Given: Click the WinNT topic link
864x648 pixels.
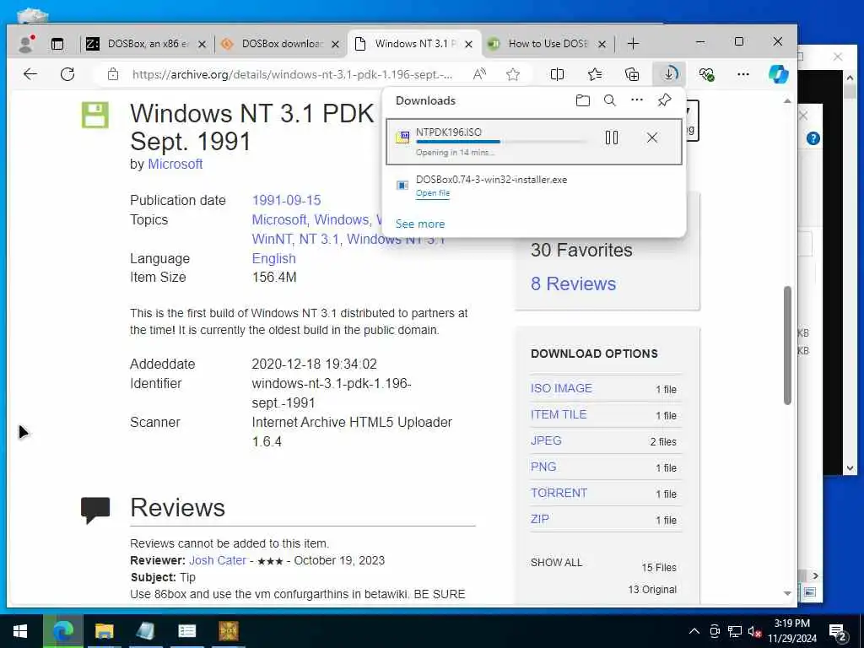Looking at the screenshot, I should pyautogui.click(x=272, y=239).
